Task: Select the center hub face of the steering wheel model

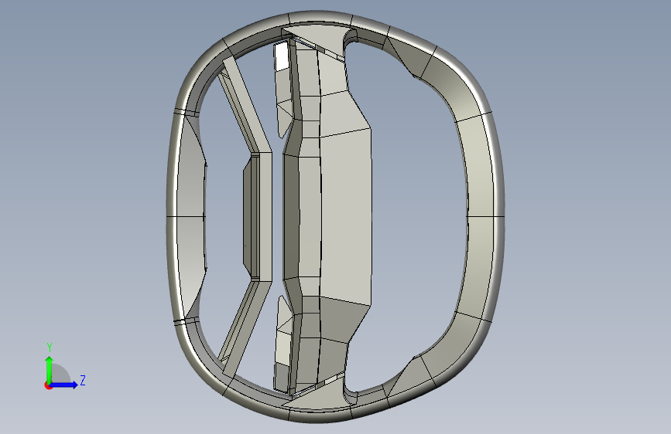Action: click(346, 215)
